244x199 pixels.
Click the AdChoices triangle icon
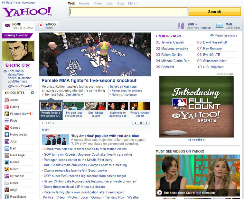232,74
